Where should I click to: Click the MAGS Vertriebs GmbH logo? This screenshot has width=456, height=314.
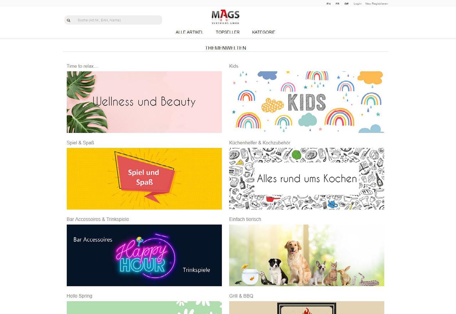(225, 17)
